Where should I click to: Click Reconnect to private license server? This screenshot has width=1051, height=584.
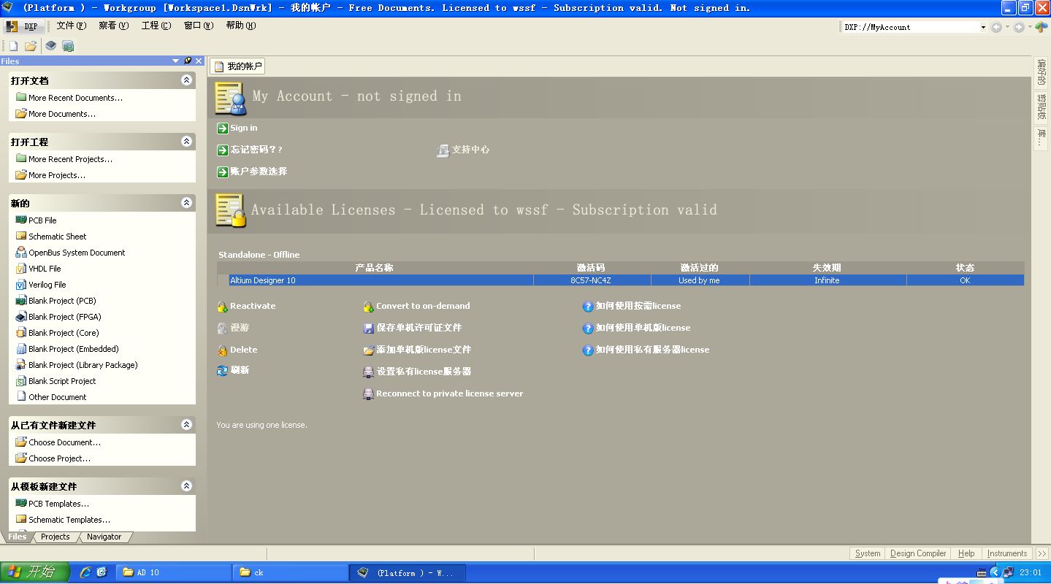click(449, 393)
